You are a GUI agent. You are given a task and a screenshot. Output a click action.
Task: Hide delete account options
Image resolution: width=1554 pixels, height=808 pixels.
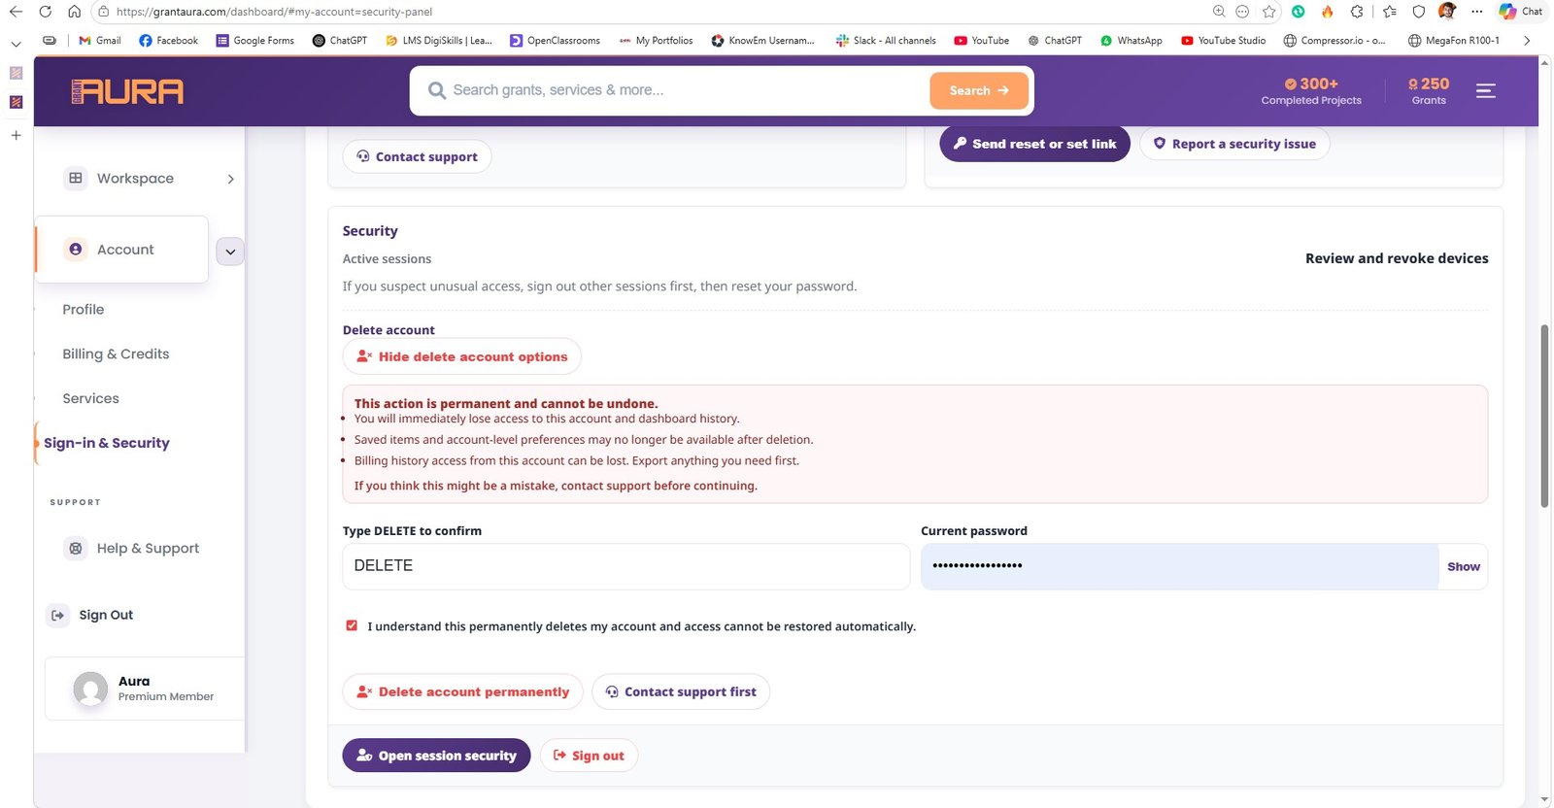[x=462, y=356]
